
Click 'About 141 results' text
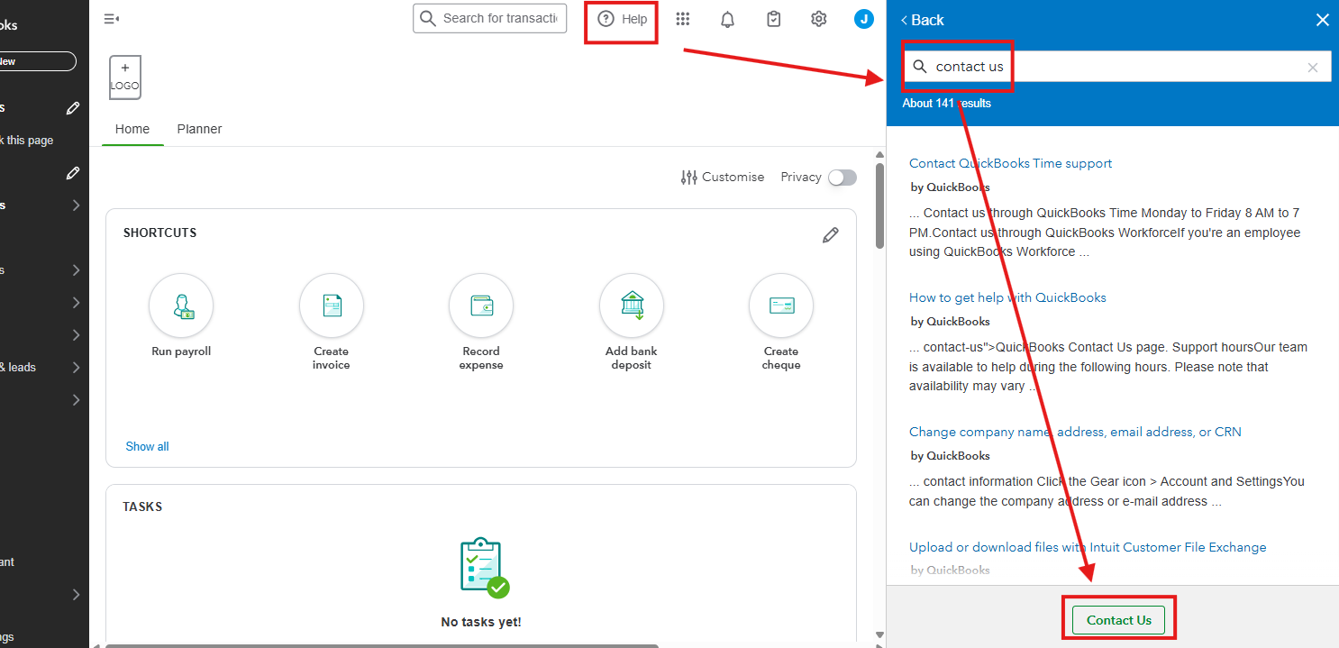(x=946, y=104)
